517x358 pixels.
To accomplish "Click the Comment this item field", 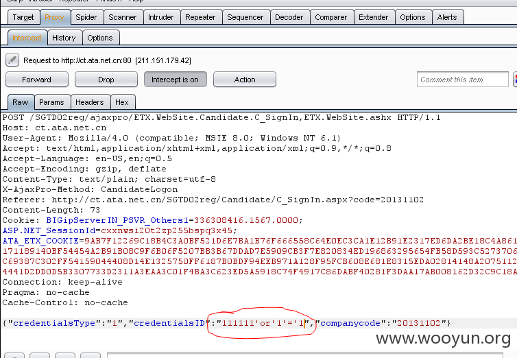I will [x=463, y=80].
